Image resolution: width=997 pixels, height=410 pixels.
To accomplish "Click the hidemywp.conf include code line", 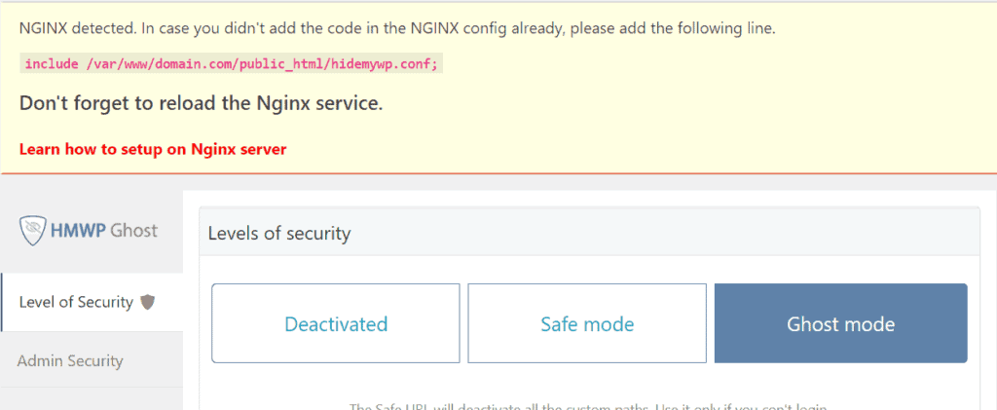I will [231, 63].
